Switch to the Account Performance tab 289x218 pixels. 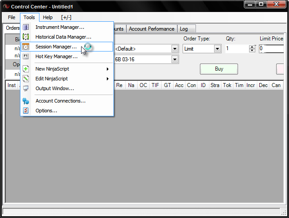pos(152,29)
